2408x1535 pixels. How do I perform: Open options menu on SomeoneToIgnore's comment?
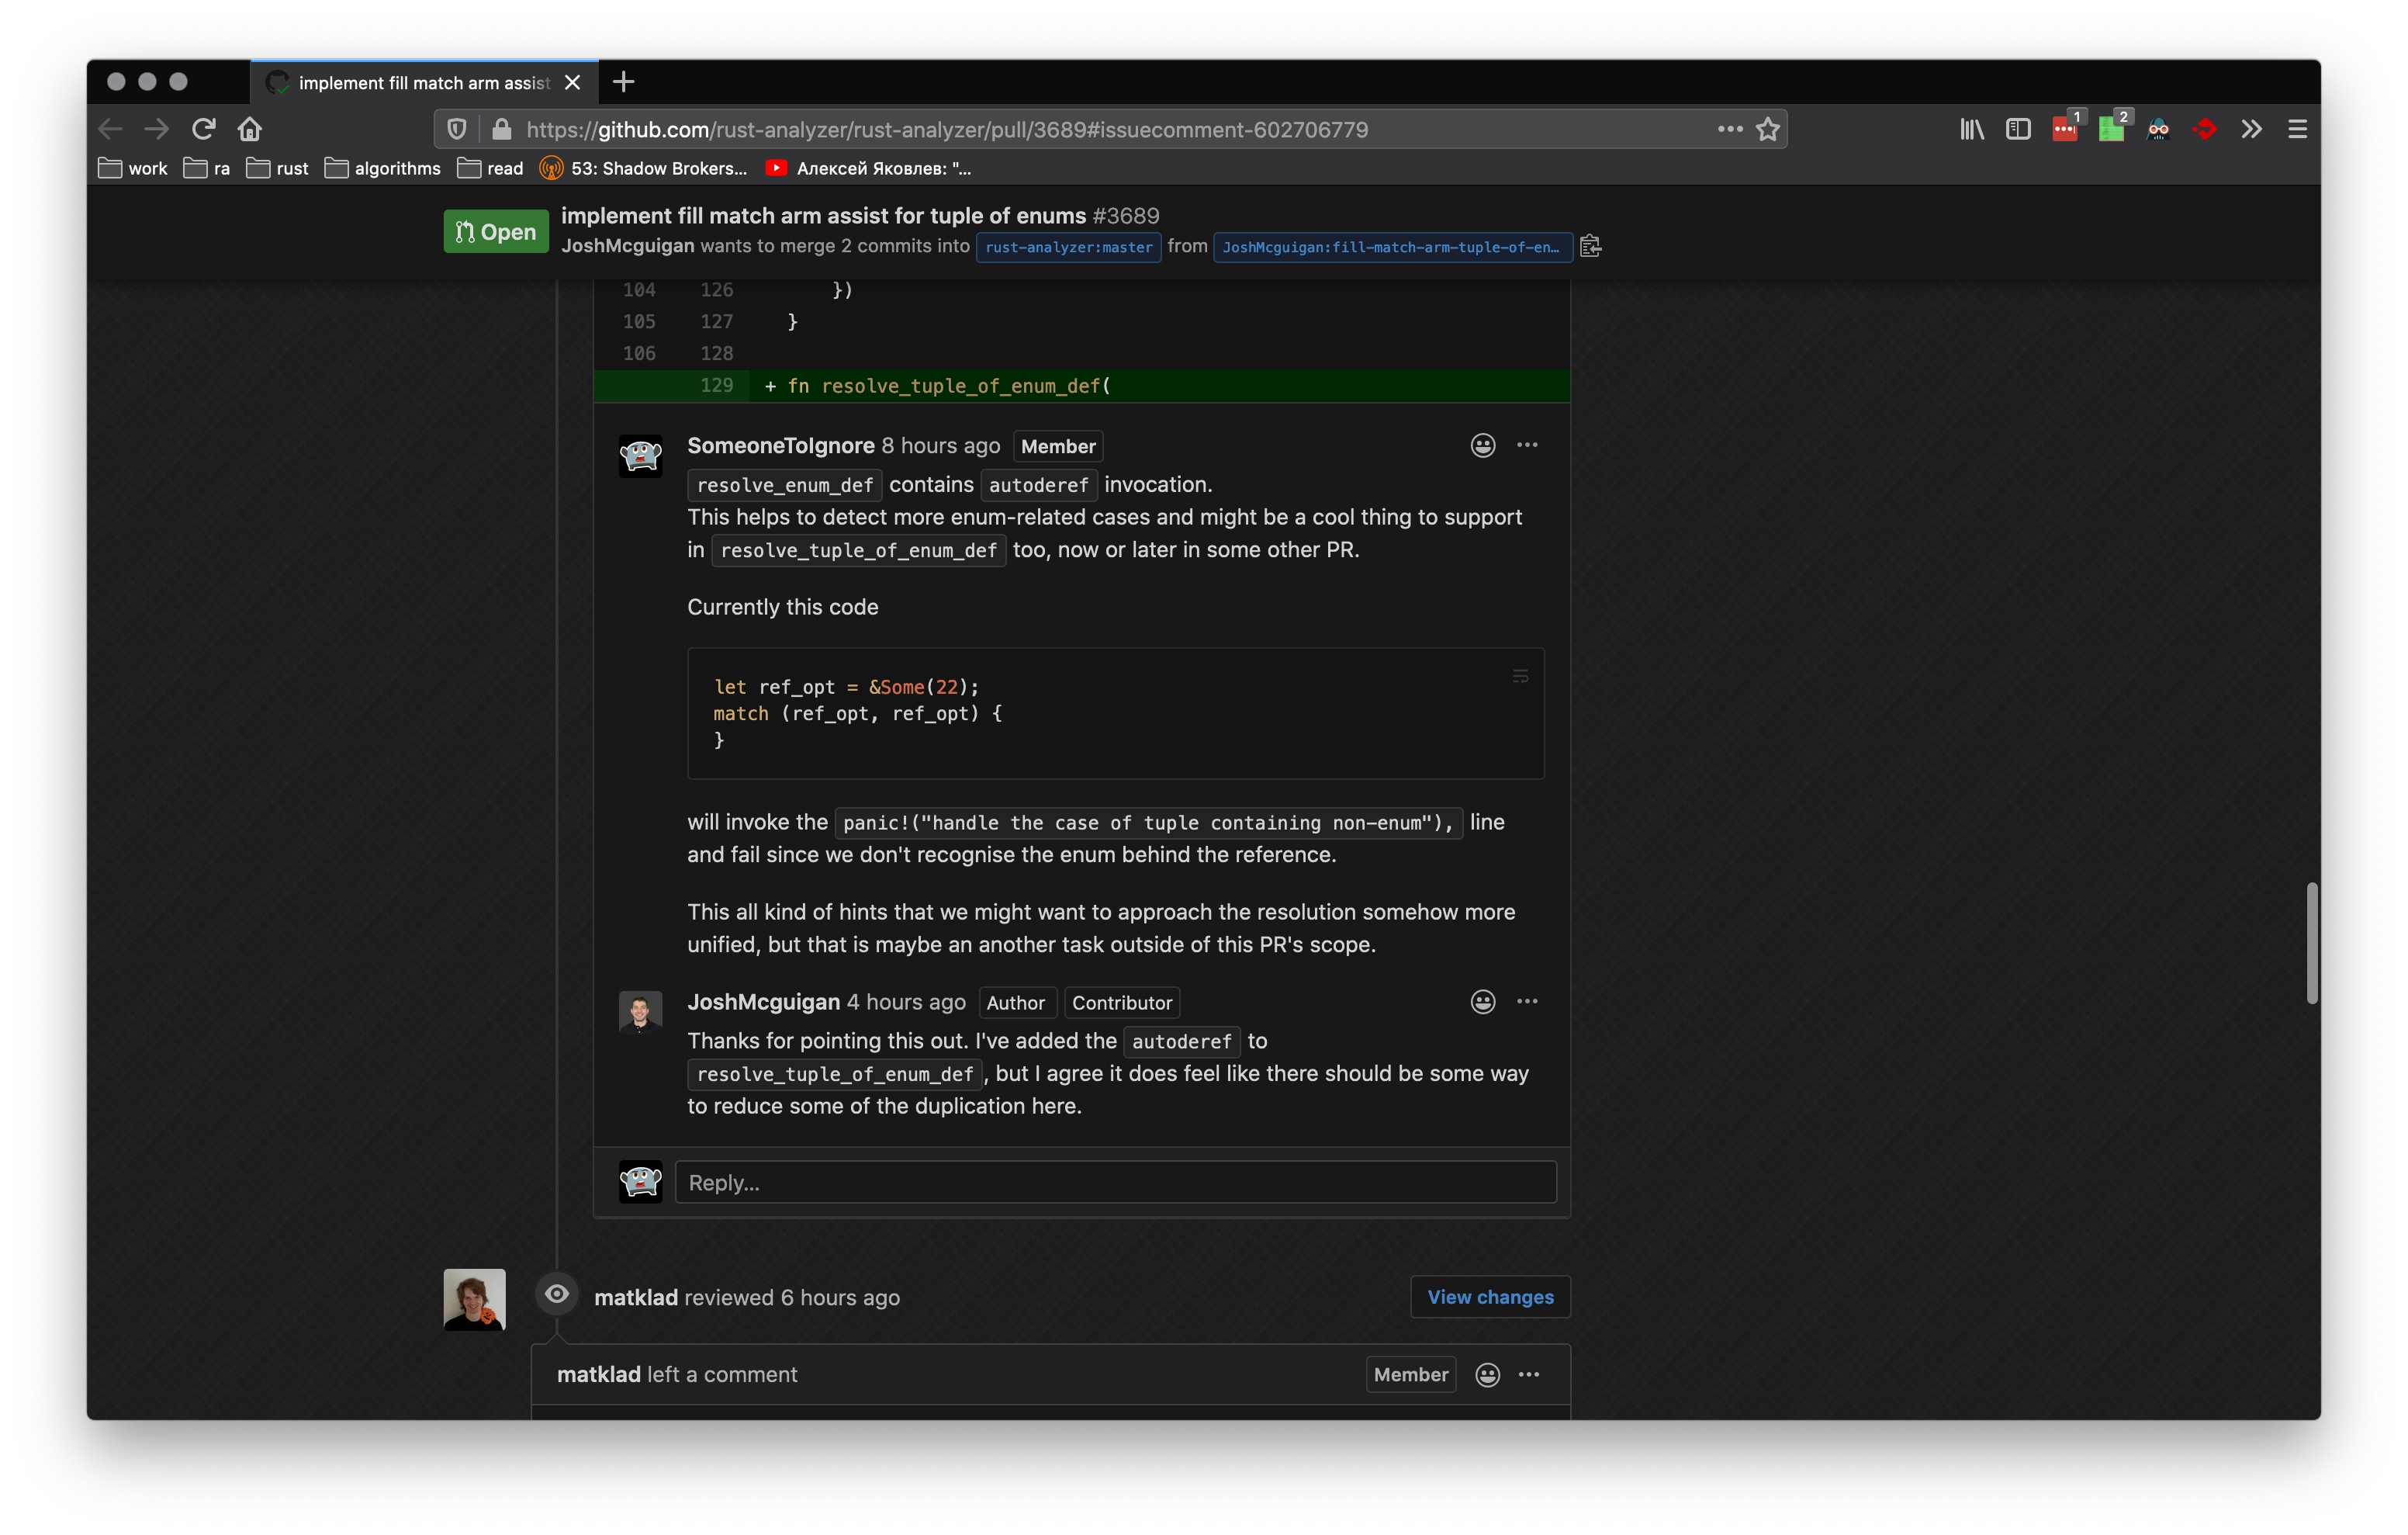1527,445
